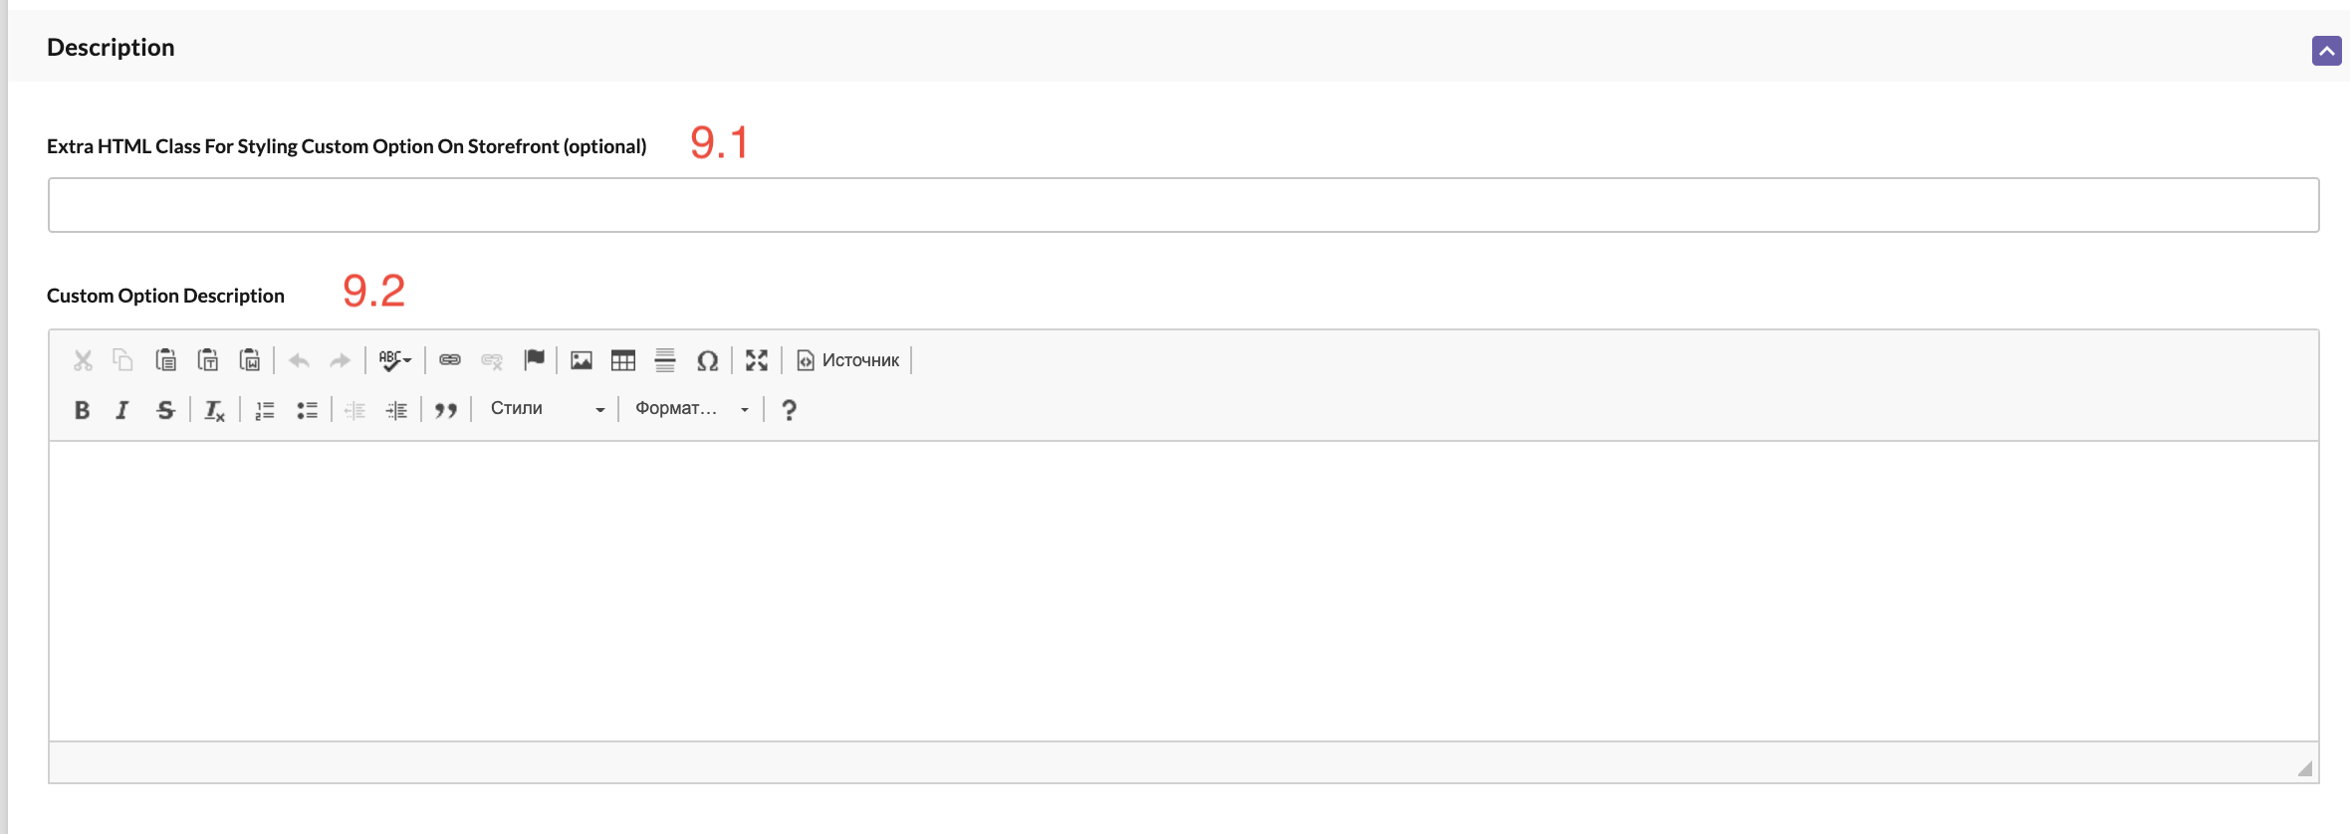Toggle Italic formatting

[x=122, y=410]
